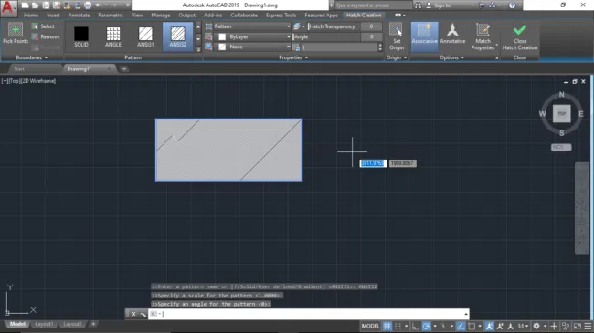Open the View ribbon tab
The height and width of the screenshot is (333, 594).
pos(137,16)
